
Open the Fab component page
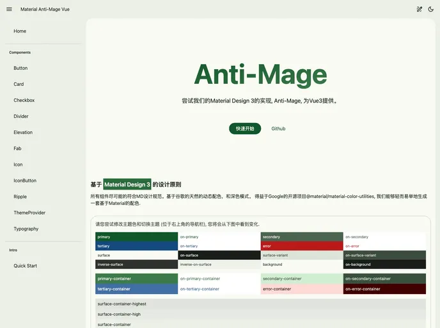(17, 148)
